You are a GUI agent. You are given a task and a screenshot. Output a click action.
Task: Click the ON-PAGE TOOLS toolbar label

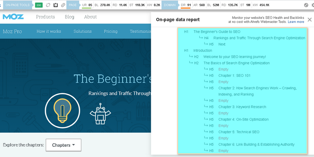pos(17,5)
